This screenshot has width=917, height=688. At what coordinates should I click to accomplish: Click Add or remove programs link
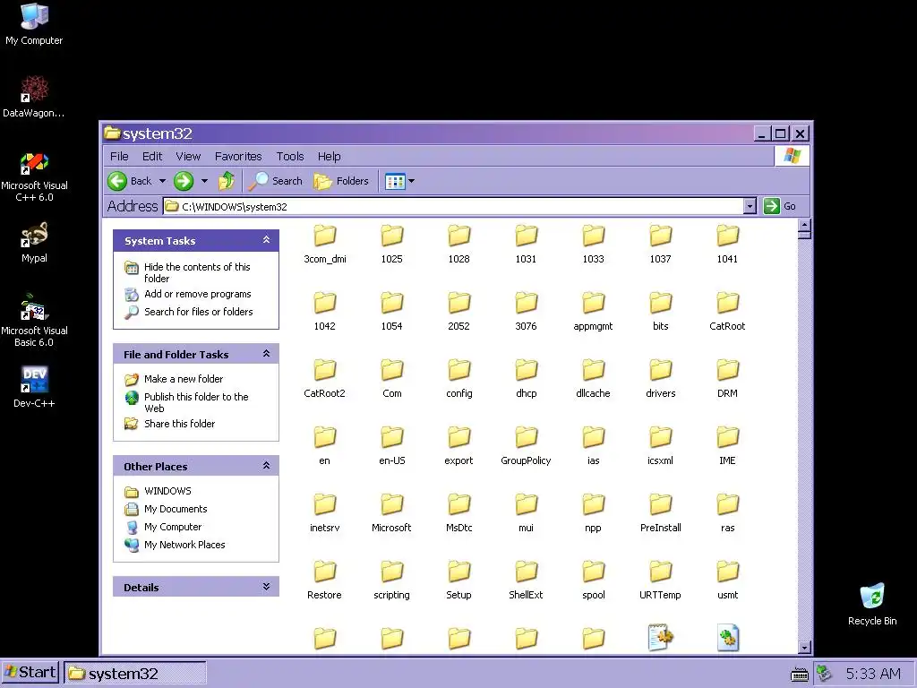[198, 294]
